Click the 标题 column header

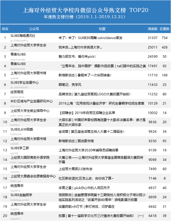pos(102,29)
